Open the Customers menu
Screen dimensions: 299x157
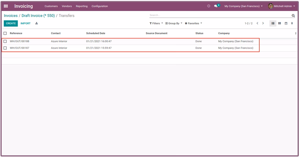point(51,6)
